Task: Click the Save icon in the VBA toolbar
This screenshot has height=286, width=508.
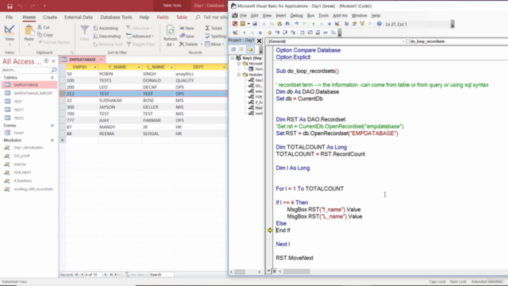Action: [x=255, y=24]
